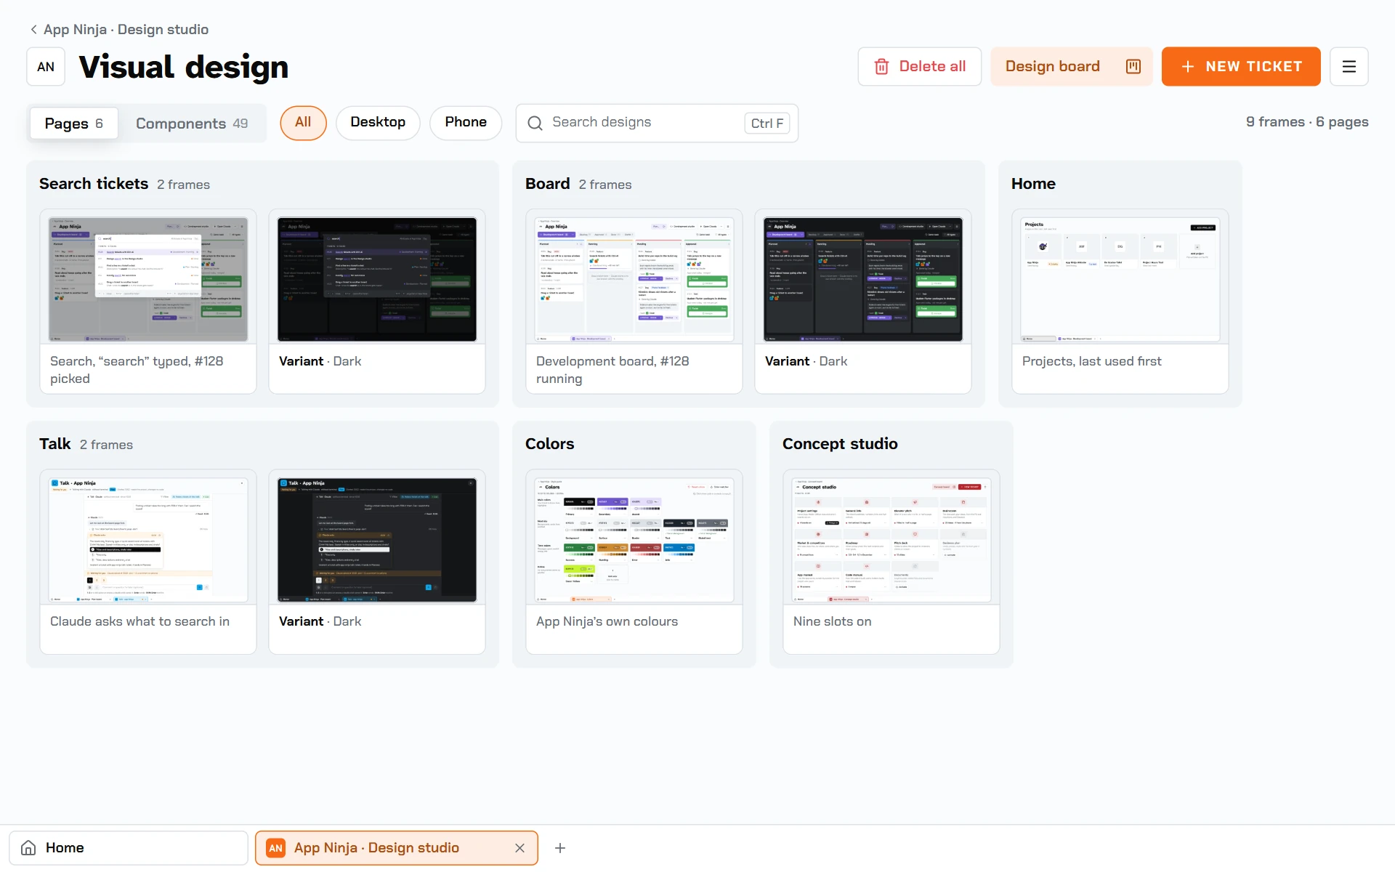Click the Board section heading
This screenshot has height=872, width=1395.
[548, 184]
